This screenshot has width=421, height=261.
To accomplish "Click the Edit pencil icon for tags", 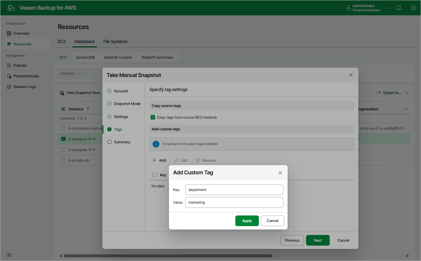I will coord(180,160).
